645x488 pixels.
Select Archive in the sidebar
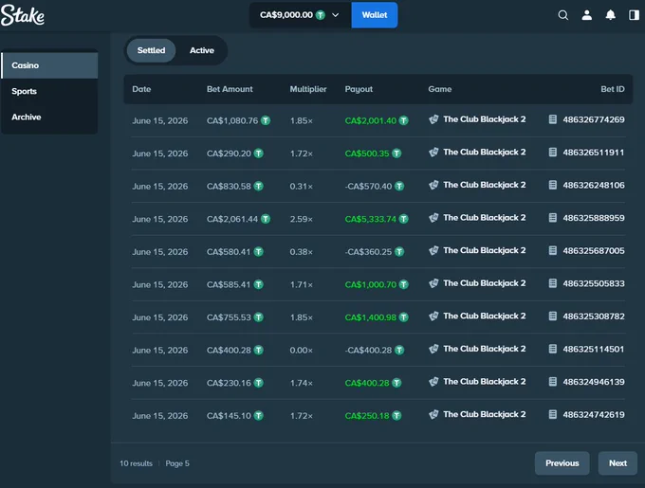pyautogui.click(x=49, y=117)
